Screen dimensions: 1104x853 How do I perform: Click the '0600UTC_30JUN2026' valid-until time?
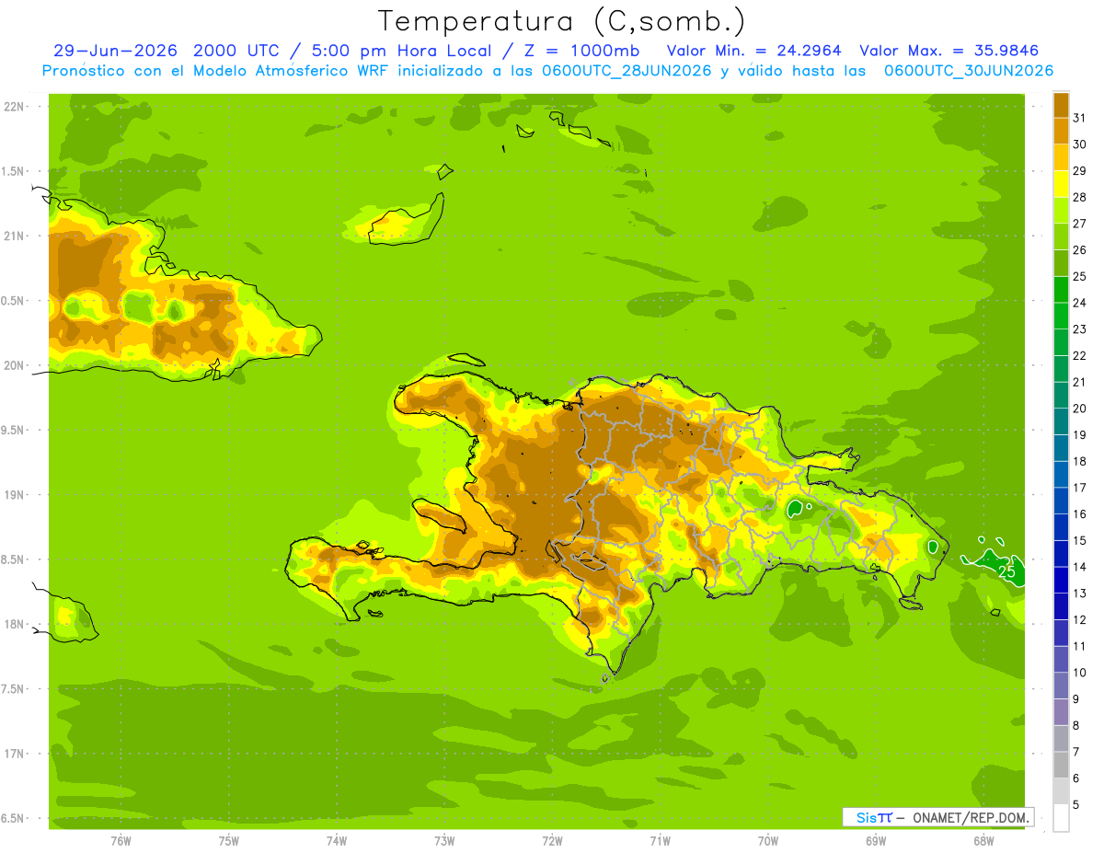tap(969, 71)
